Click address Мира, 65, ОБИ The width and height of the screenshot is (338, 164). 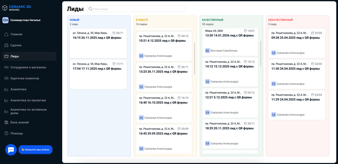(214, 31)
